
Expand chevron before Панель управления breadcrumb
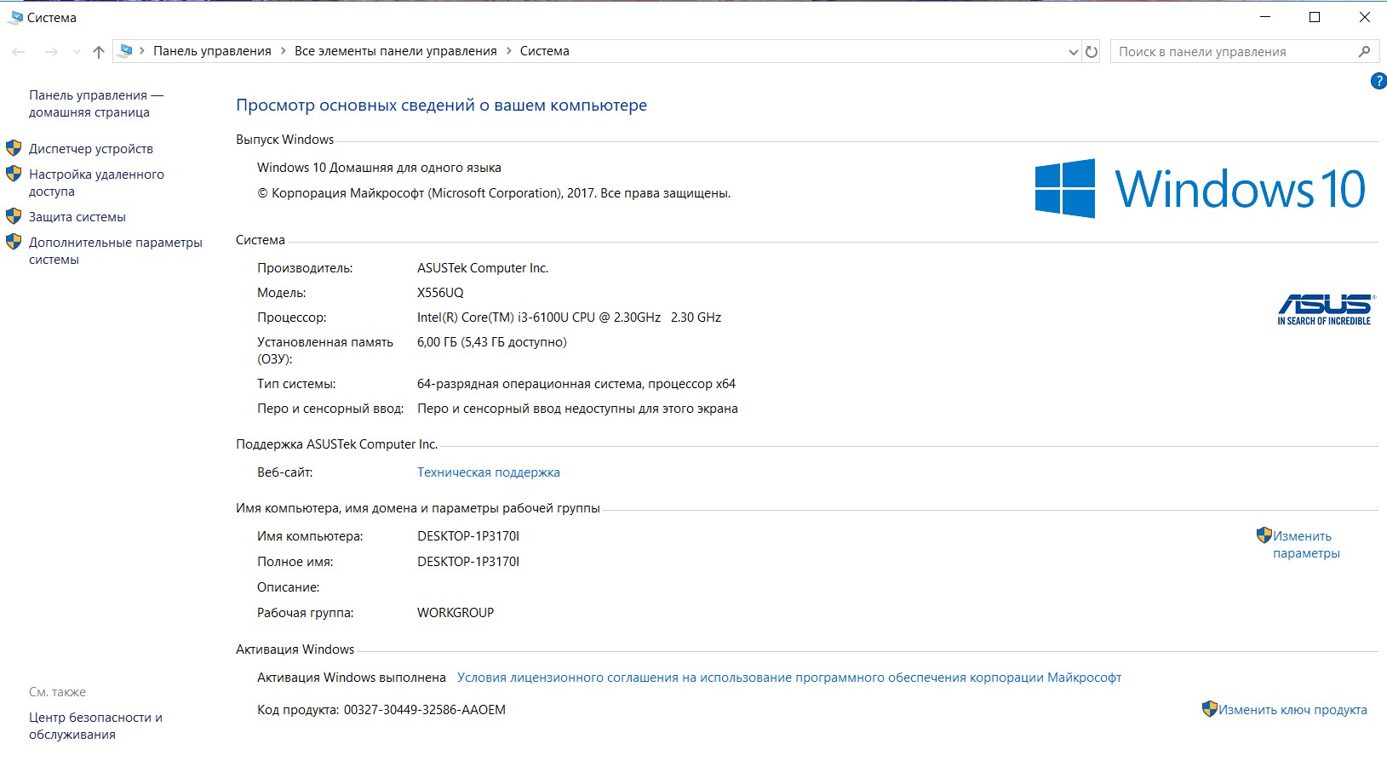coord(142,51)
